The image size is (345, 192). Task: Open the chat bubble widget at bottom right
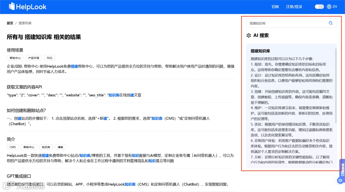click(x=340, y=180)
